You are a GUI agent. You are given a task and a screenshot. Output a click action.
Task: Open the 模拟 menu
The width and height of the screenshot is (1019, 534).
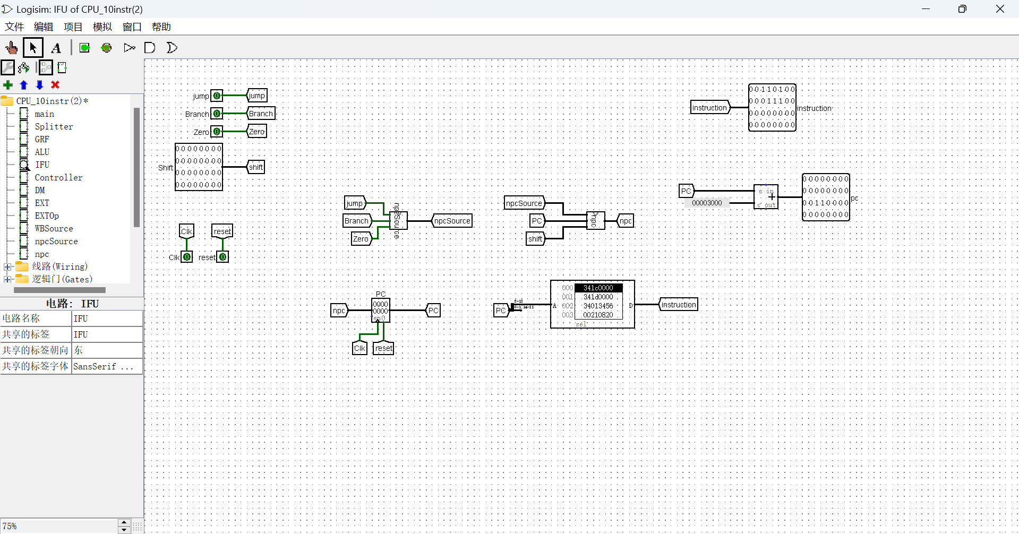102,27
